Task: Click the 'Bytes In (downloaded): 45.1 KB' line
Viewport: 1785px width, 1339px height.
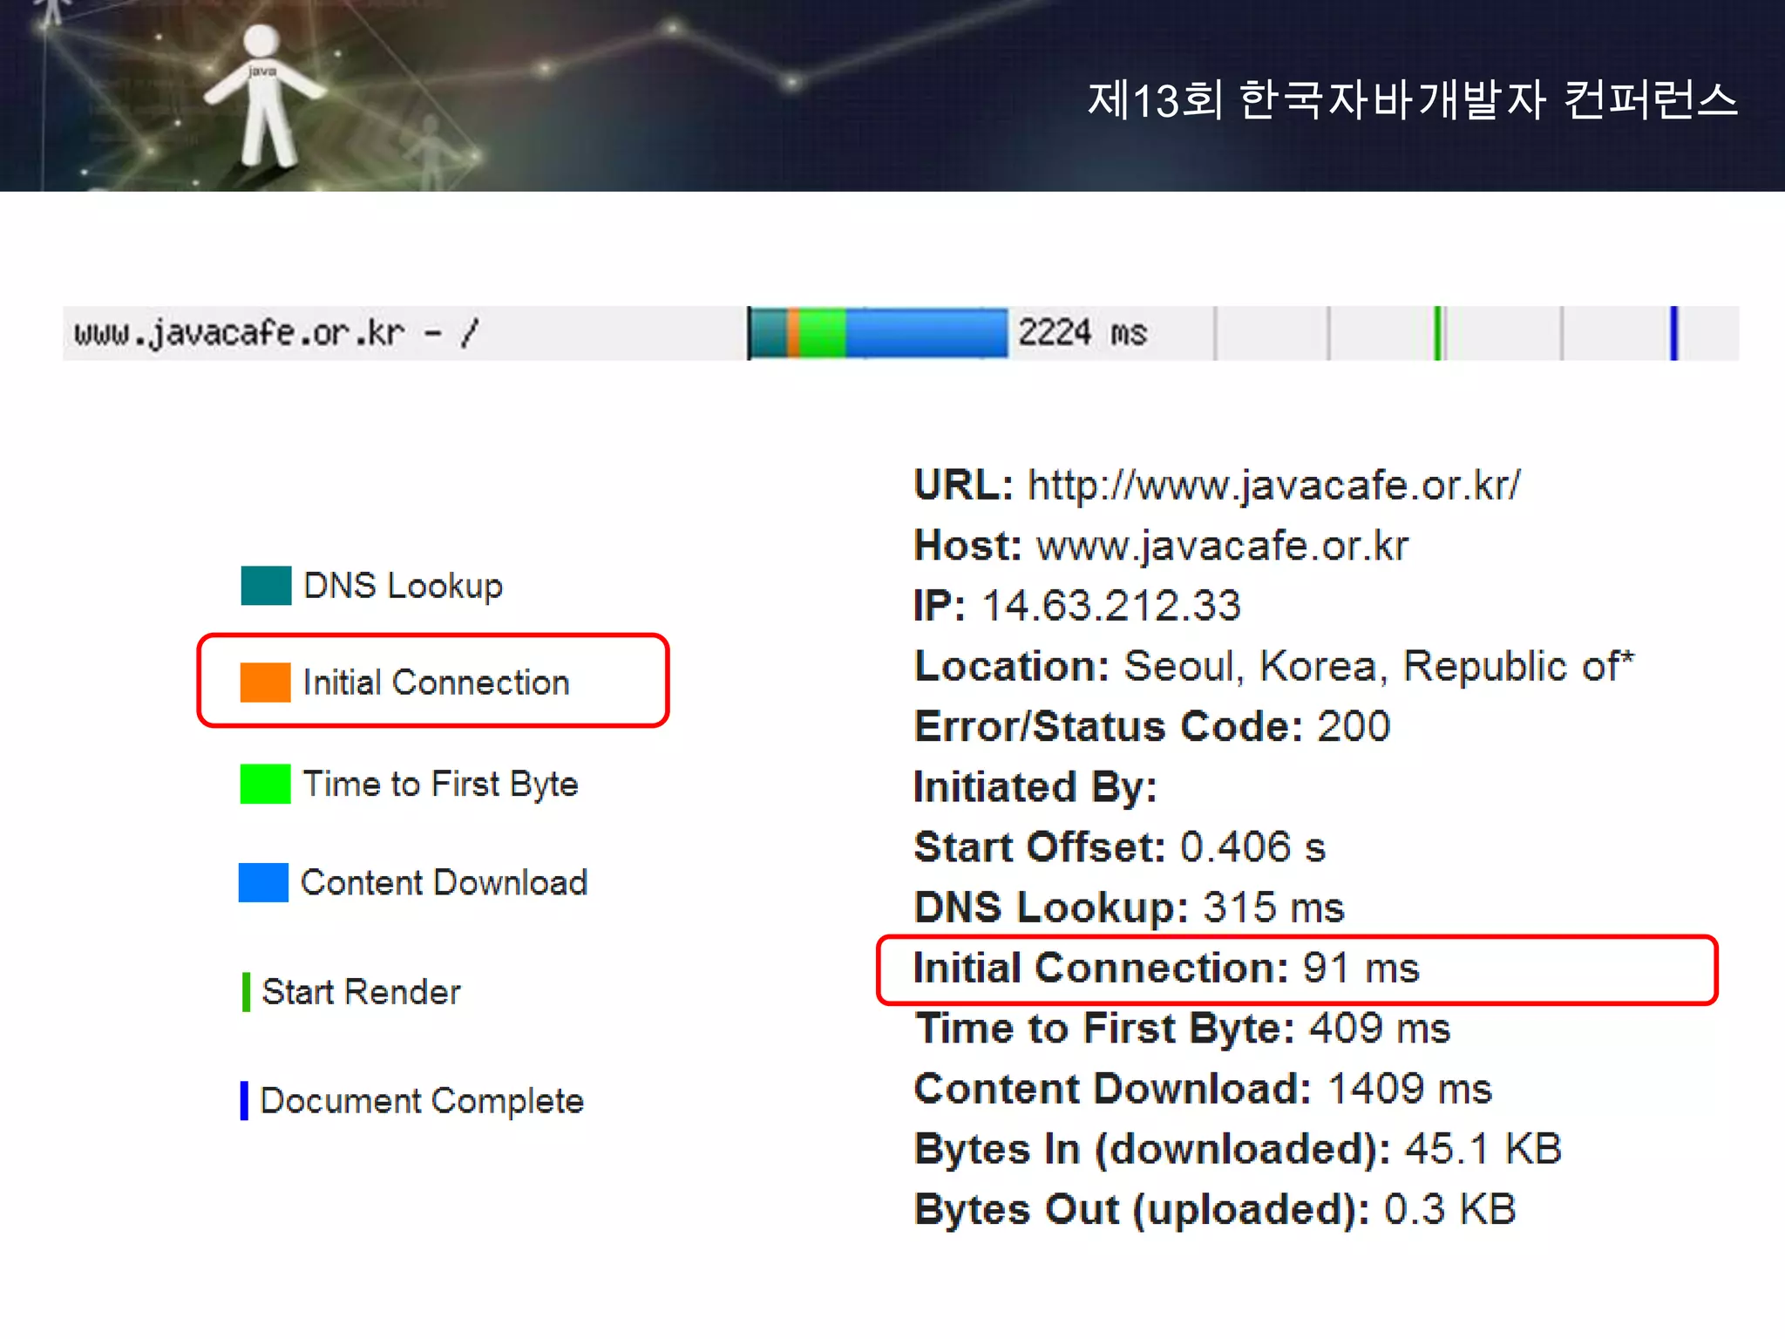Action: (x=1238, y=1149)
